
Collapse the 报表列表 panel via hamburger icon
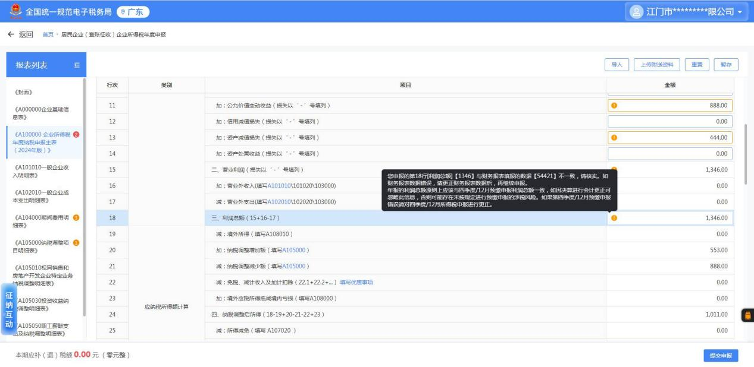[x=76, y=65]
